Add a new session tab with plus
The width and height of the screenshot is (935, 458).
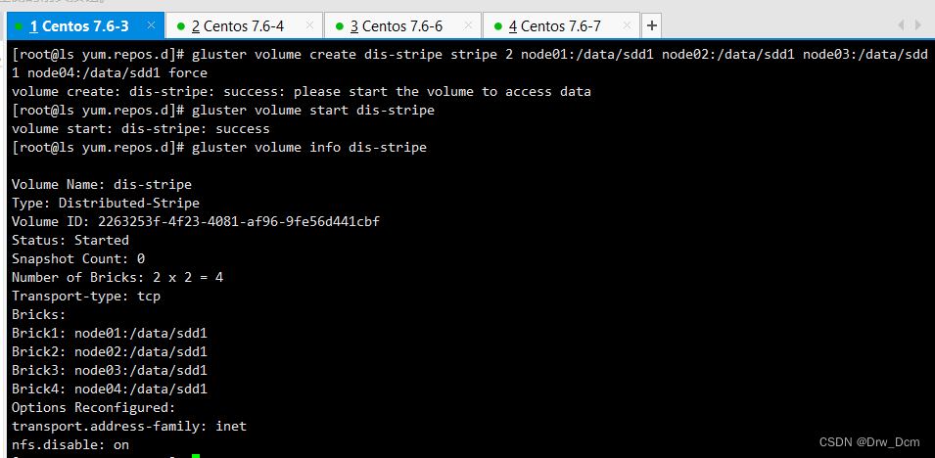pos(652,25)
